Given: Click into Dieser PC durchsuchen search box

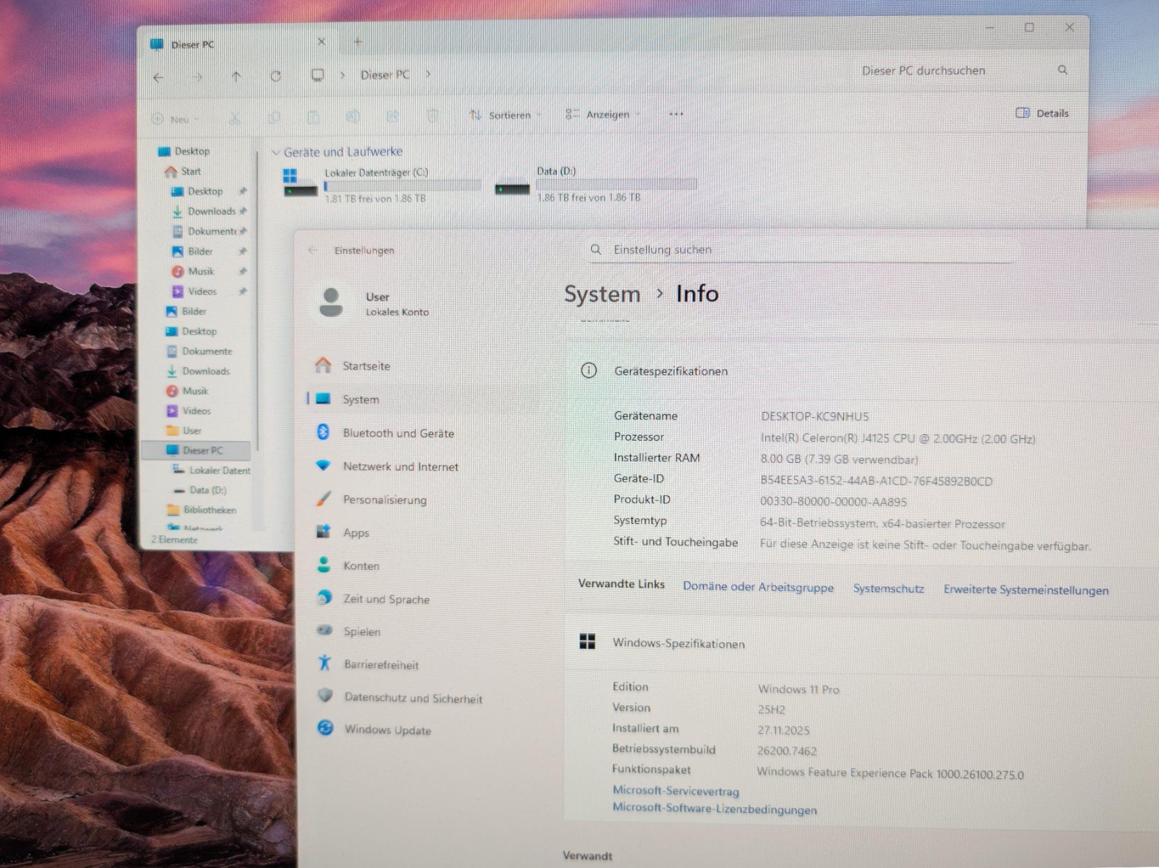Looking at the screenshot, I should 924,71.
